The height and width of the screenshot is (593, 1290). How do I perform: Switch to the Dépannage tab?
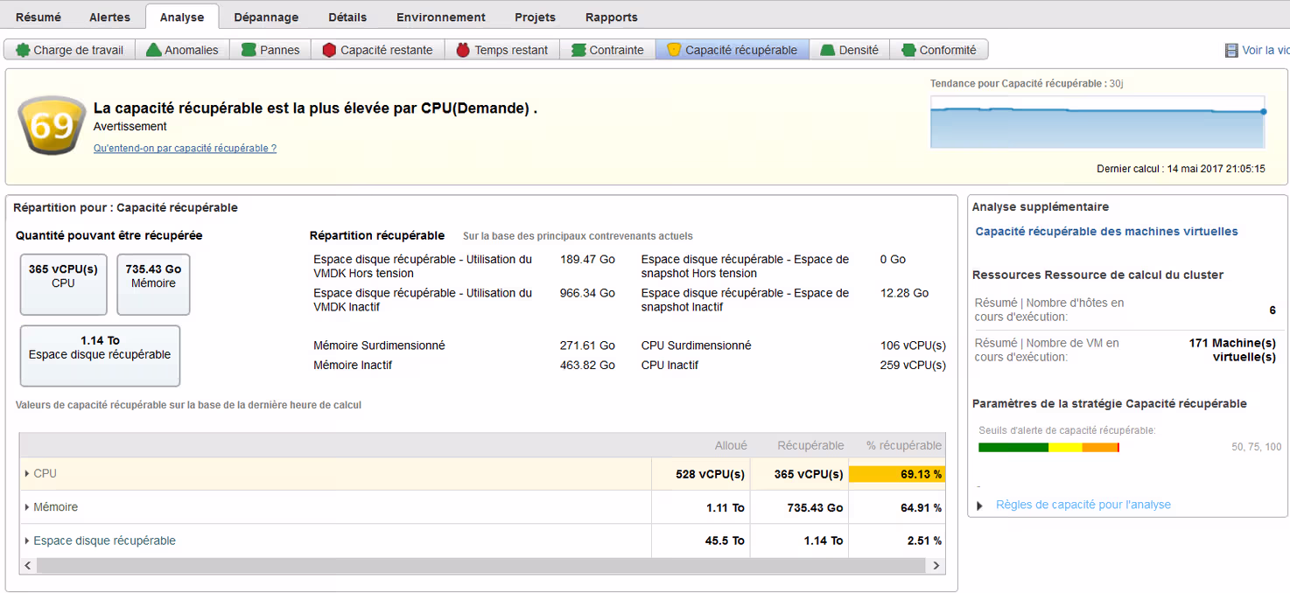point(266,17)
